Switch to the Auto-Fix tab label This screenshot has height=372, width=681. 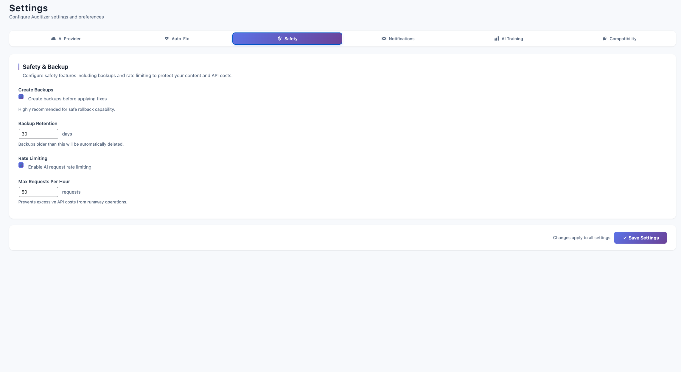point(180,39)
